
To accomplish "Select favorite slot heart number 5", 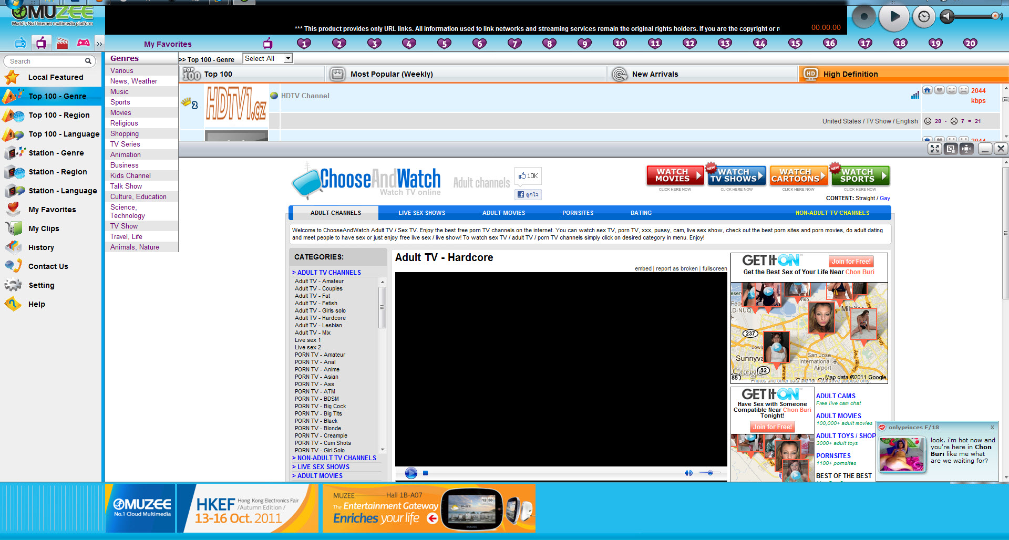I will (x=444, y=44).
